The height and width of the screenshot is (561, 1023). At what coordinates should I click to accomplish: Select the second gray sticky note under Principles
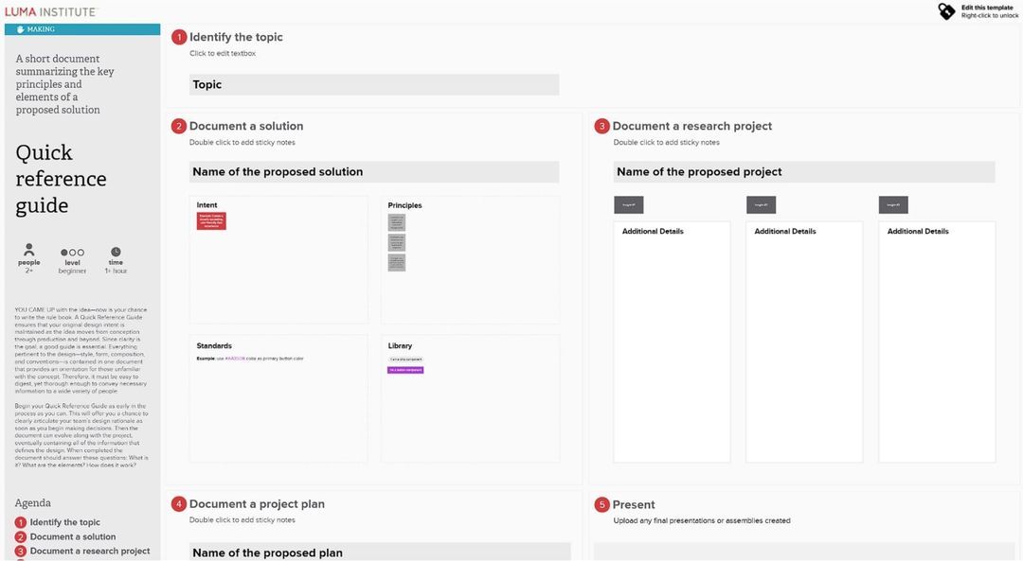point(397,242)
